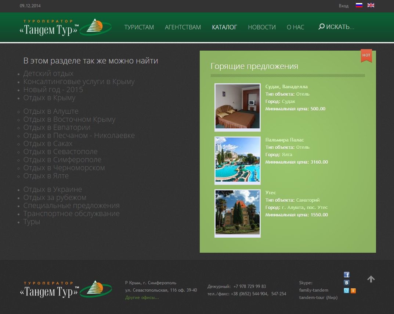
Task: Open the Отдых в Севастополе link
Action: (x=61, y=151)
